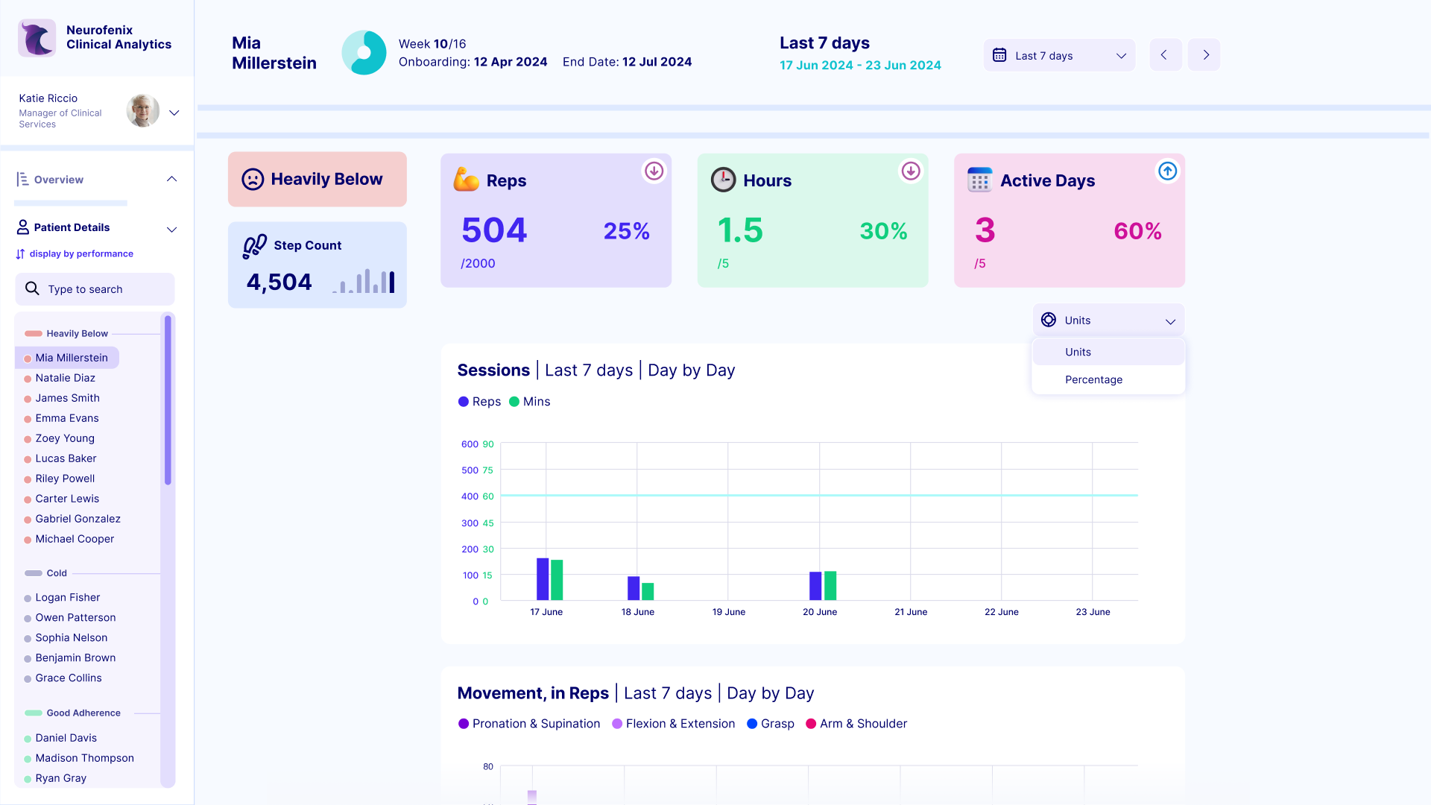Screen dimensions: 1431x805
Task: Expand the Patient Details chevron
Action: 172,229
